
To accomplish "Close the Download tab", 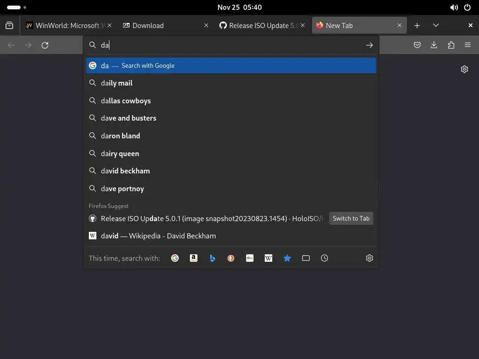I will 206,25.
